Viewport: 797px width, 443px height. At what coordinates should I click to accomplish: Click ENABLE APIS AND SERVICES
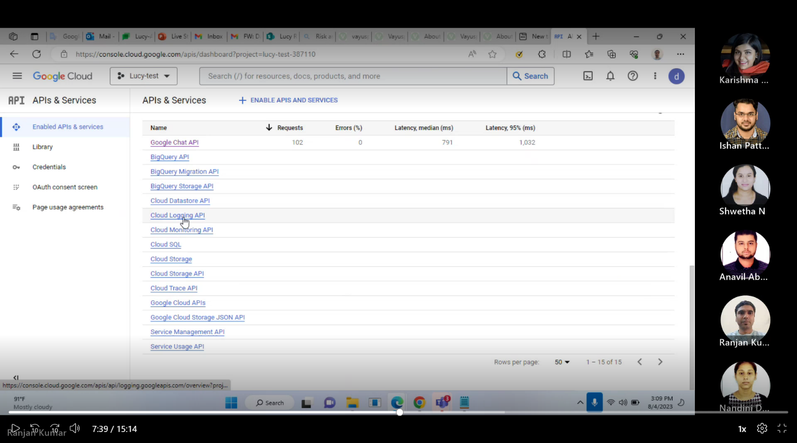point(288,100)
